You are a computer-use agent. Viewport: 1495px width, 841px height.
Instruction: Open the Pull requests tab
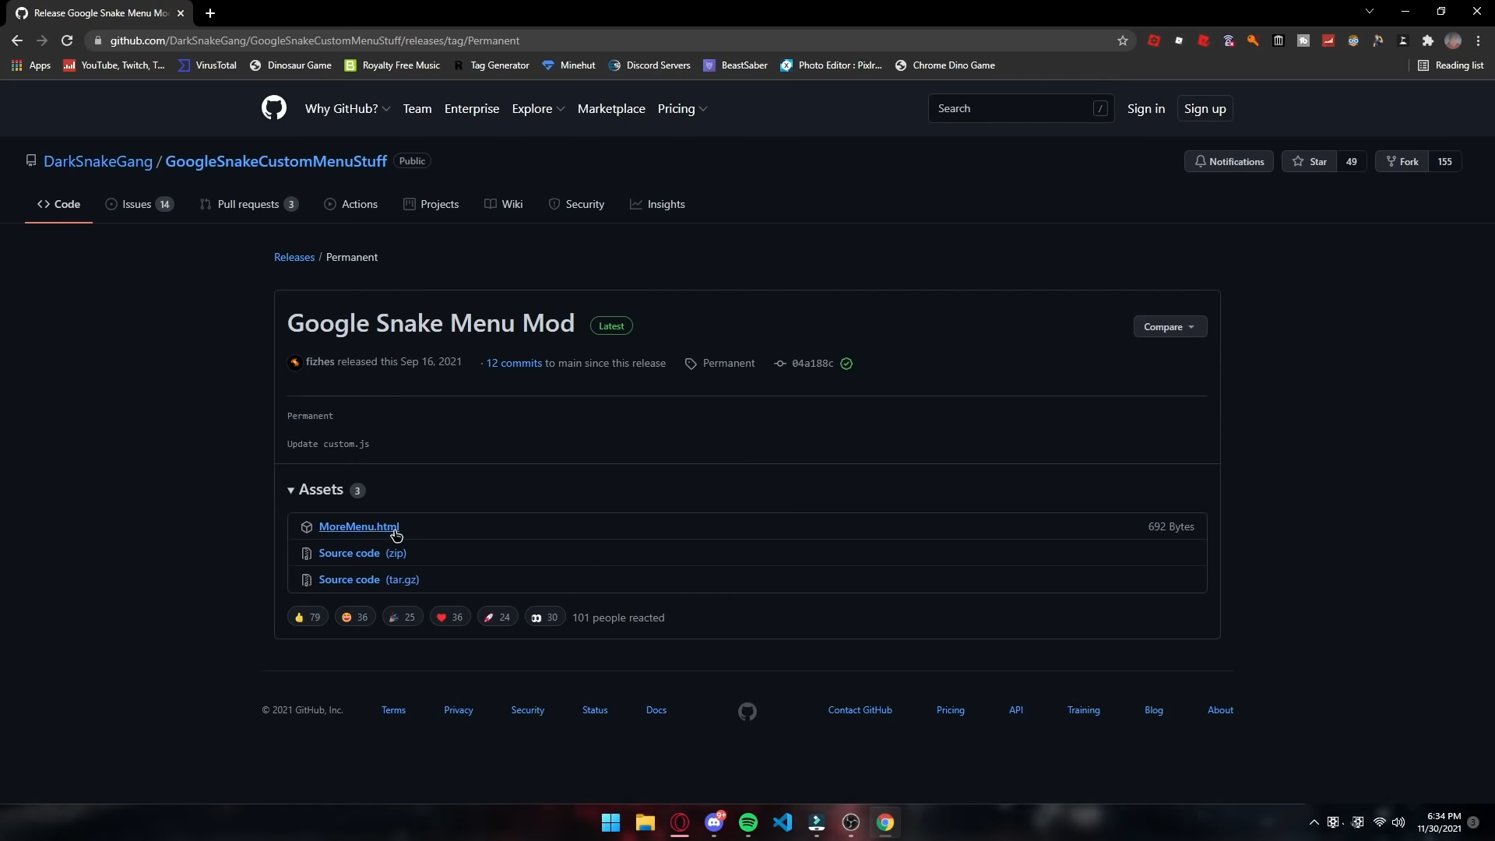pyautogui.click(x=248, y=204)
